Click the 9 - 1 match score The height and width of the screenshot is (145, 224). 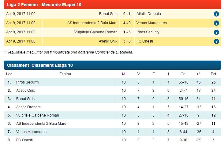127,14
